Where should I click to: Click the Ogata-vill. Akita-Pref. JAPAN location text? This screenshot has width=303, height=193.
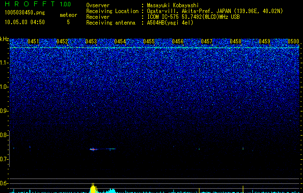click(215, 11)
